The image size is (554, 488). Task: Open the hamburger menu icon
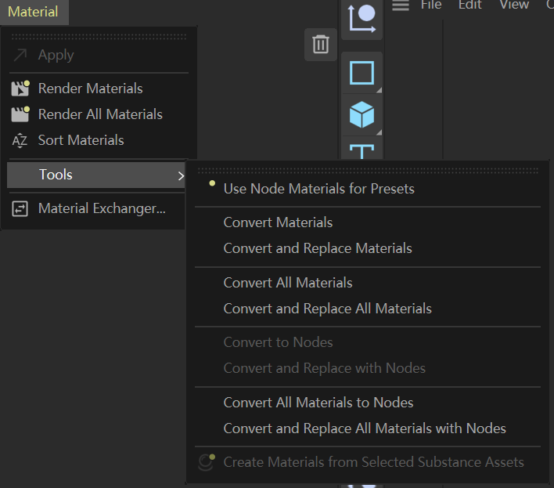pyautogui.click(x=401, y=5)
